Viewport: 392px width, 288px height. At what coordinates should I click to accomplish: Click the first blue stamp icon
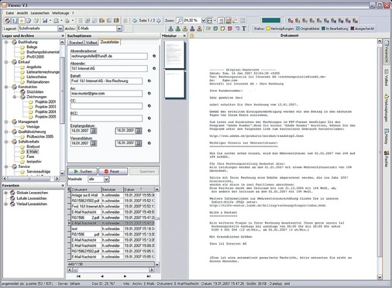click(170, 29)
